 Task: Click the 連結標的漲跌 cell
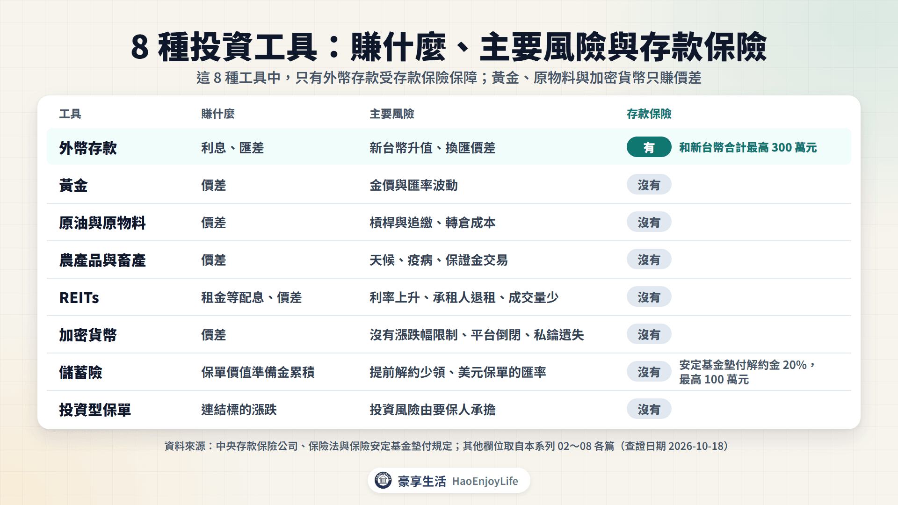pos(239,410)
